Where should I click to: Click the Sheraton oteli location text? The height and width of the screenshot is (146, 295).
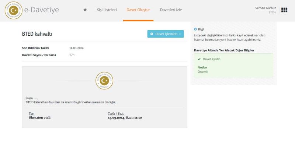pos(40,118)
